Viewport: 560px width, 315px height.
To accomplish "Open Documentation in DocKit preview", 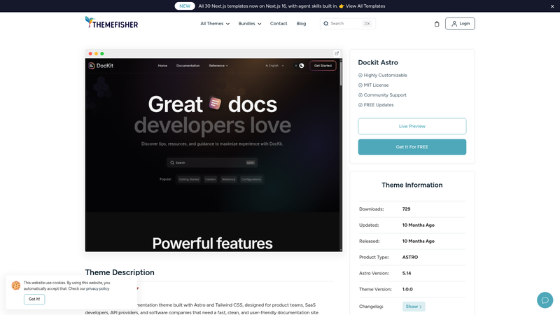I will 188,66.
